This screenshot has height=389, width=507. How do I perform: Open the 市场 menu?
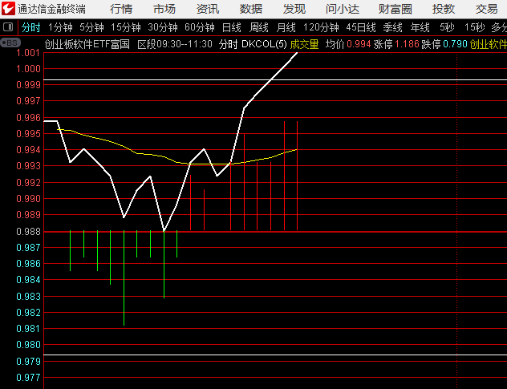[x=164, y=9]
